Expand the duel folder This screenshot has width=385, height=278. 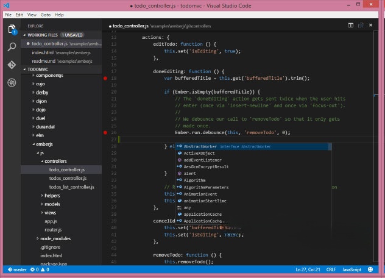point(33,118)
